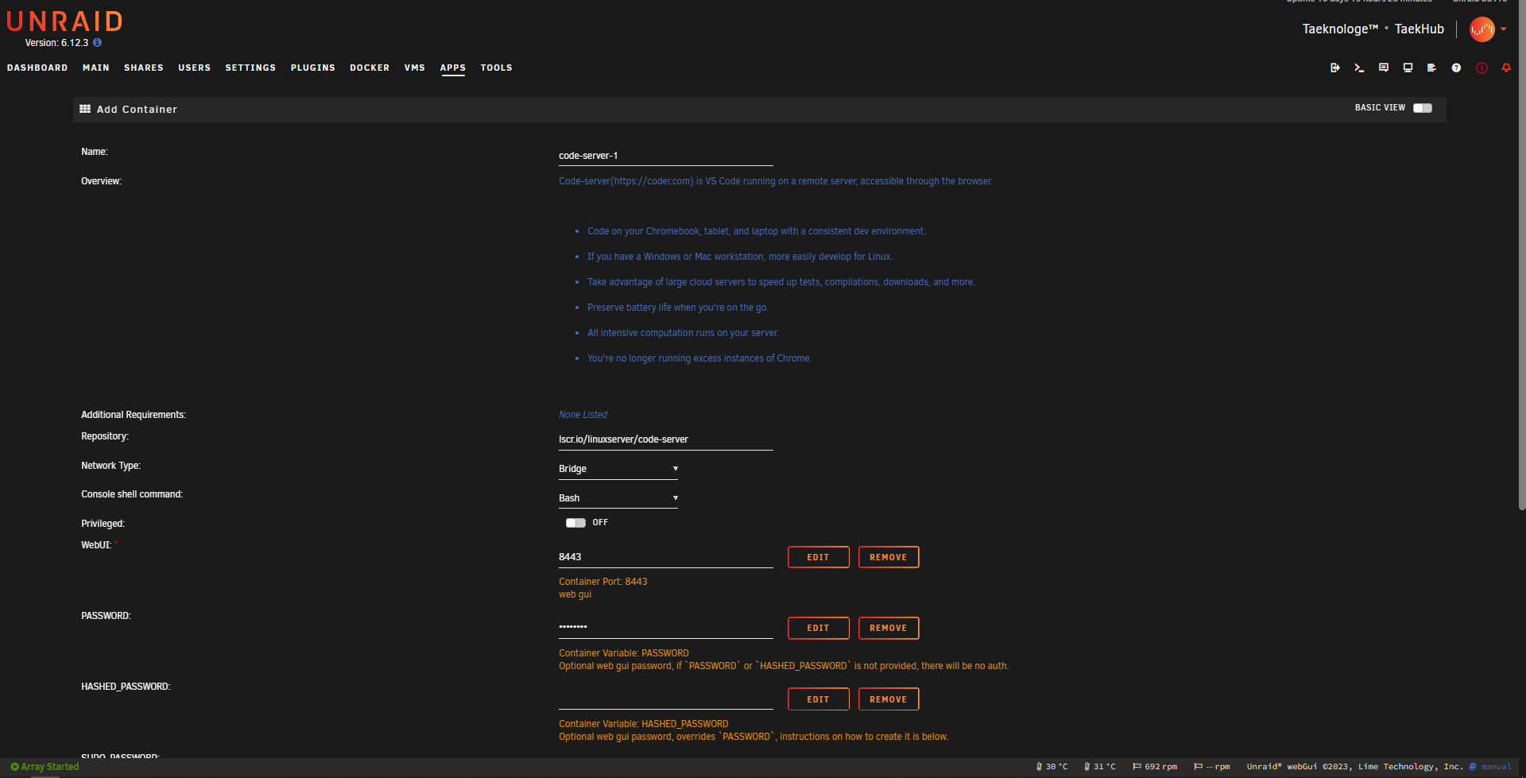Screen dimensions: 1526x778
Task: Click the 31 °C temperature icon
Action: point(1086,767)
